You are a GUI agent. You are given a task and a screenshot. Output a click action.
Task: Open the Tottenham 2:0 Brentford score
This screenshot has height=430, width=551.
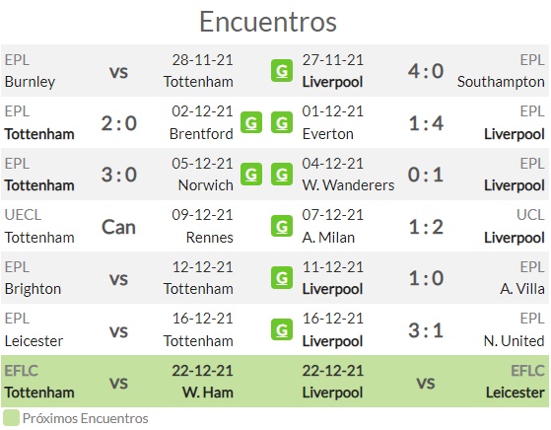[118, 123]
